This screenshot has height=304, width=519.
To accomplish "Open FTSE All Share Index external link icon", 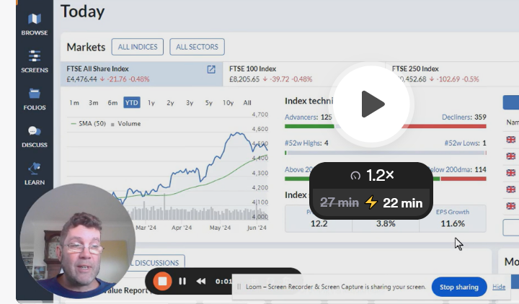I will (x=211, y=69).
